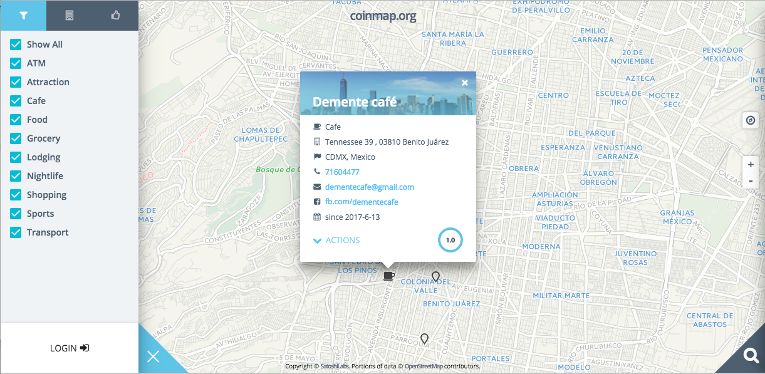Toggle the Nightlife filter checkbox

[x=16, y=176]
